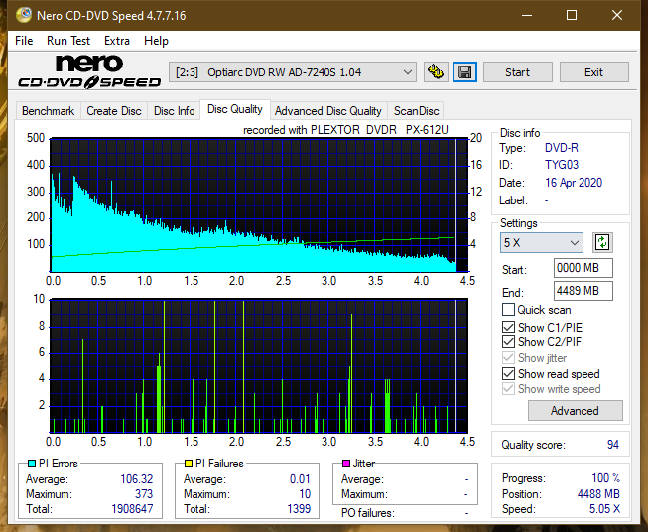This screenshot has width=648, height=532.
Task: Open the Extra menu
Action: click(x=117, y=41)
